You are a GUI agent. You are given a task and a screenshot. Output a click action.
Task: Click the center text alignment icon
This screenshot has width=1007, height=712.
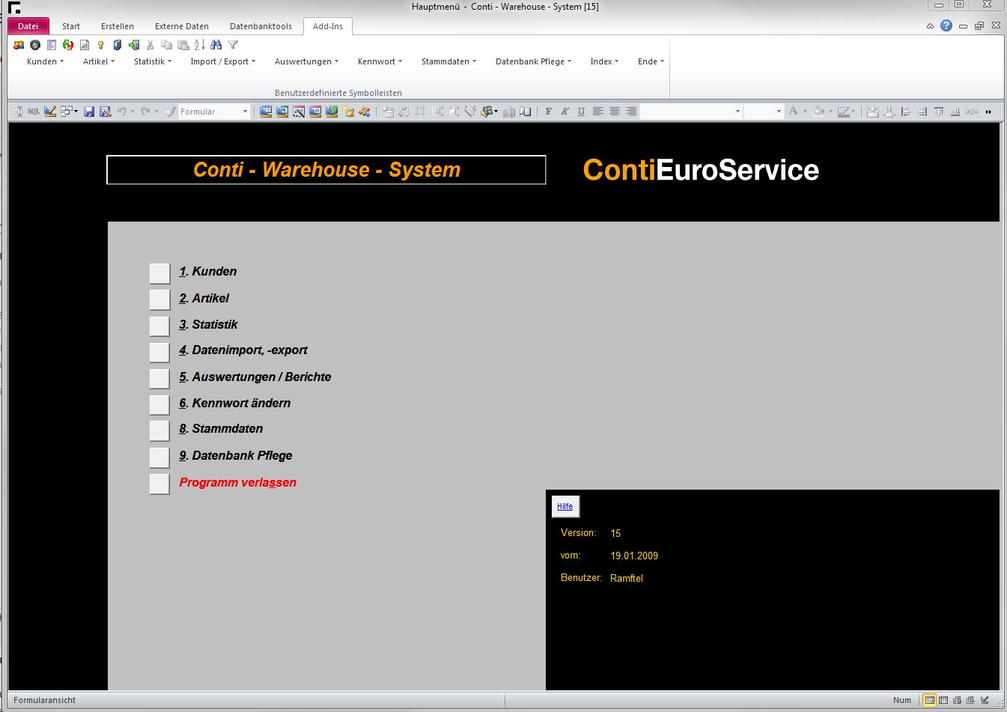614,112
